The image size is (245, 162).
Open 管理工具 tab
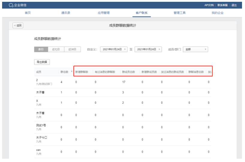point(180,13)
